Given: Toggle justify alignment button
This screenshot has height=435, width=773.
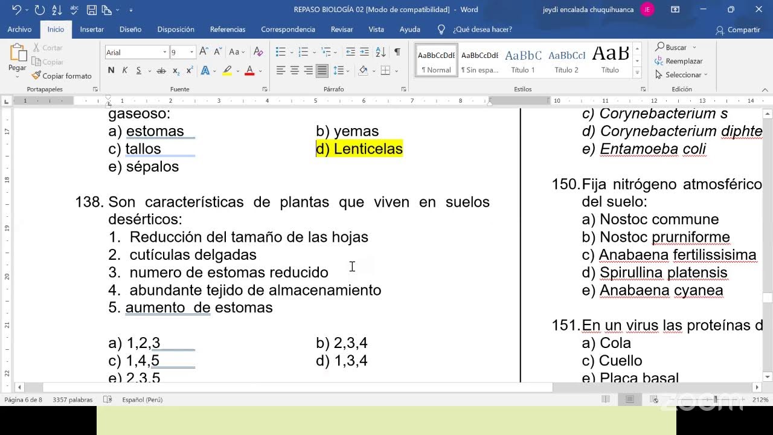Looking at the screenshot, I should point(322,71).
